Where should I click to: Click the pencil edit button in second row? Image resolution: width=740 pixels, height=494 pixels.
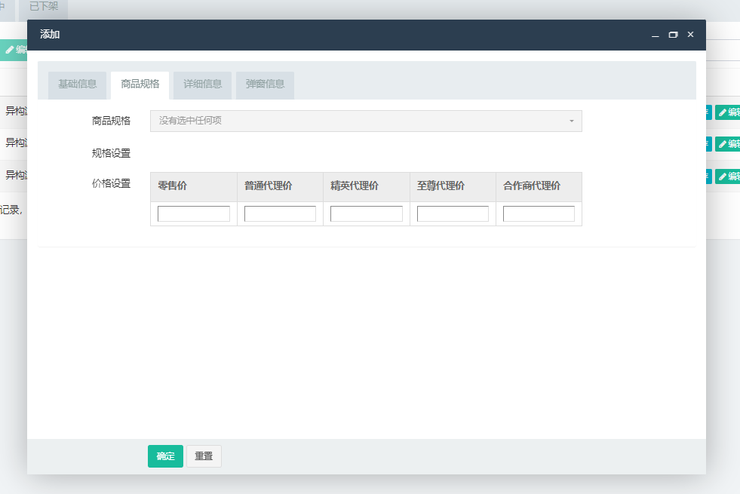click(727, 144)
